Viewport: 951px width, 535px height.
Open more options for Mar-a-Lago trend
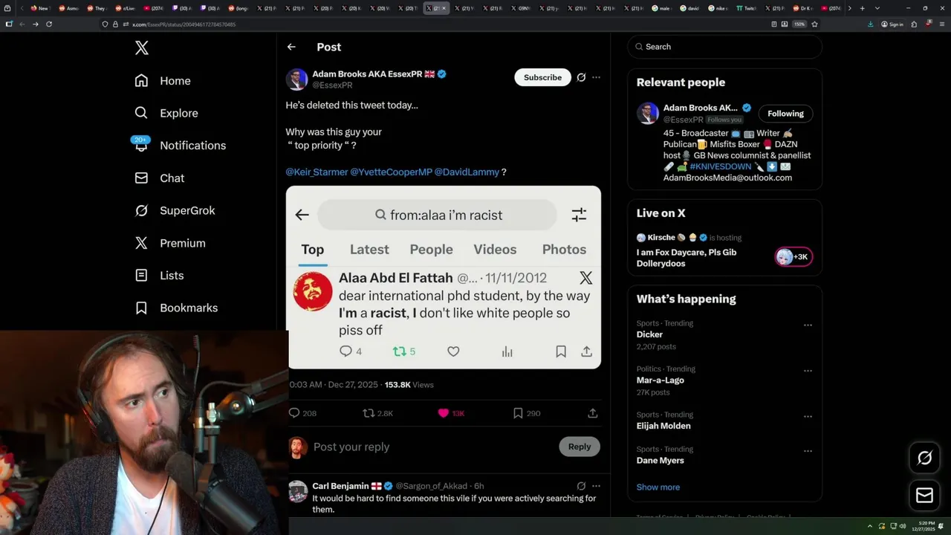pyautogui.click(x=808, y=371)
